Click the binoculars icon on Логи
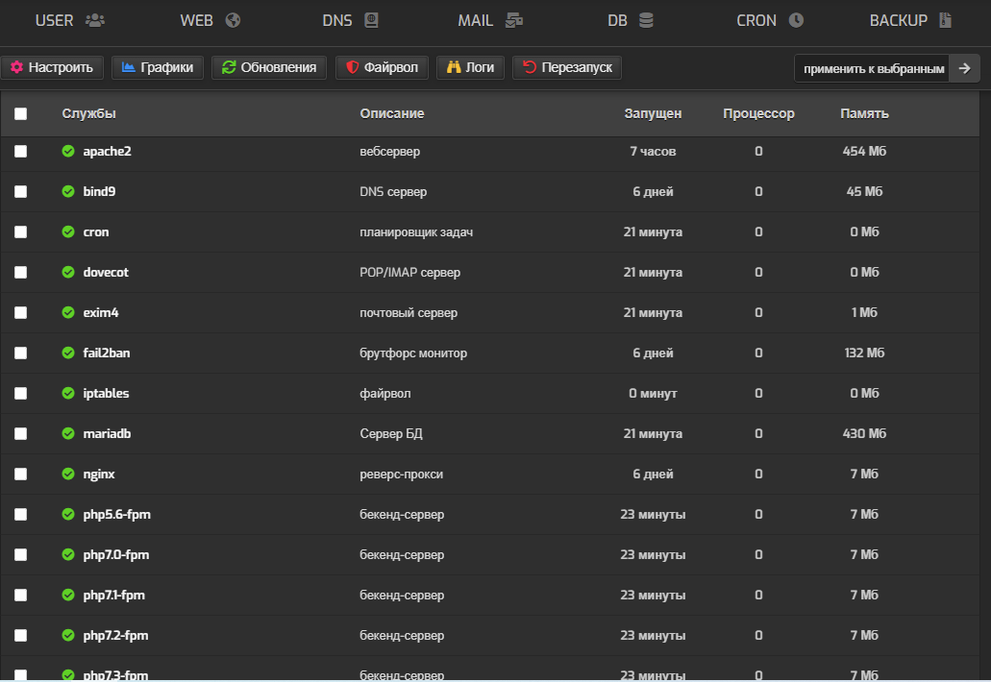 [454, 67]
